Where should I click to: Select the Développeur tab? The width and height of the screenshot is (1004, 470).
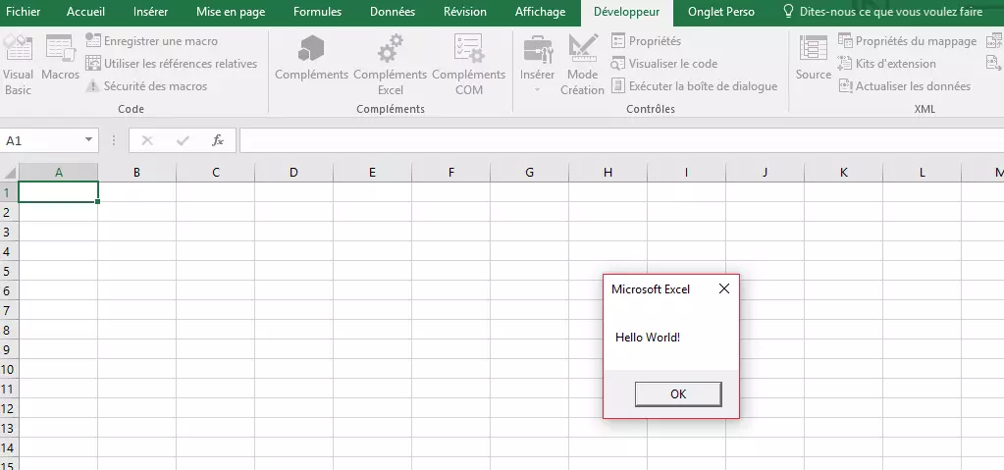(626, 12)
